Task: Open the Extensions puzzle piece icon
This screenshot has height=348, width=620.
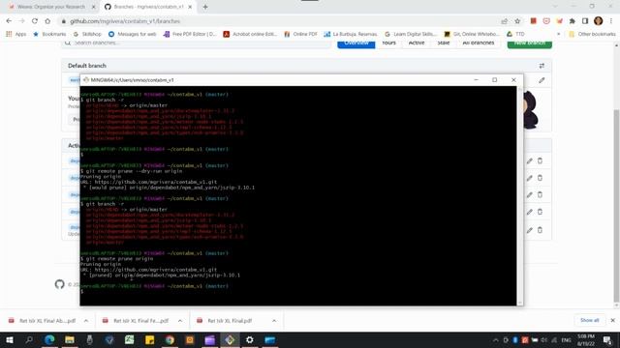Action: coord(573,21)
